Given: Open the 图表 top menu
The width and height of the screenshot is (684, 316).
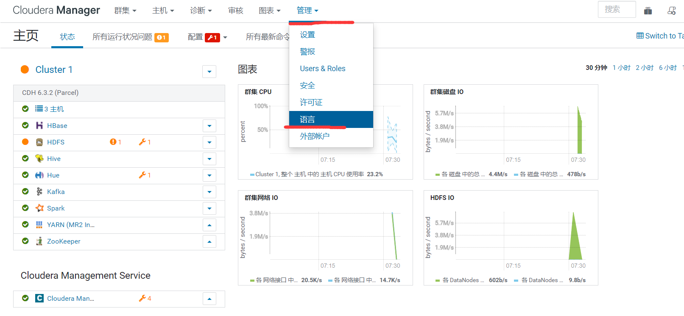Looking at the screenshot, I should click(x=270, y=11).
